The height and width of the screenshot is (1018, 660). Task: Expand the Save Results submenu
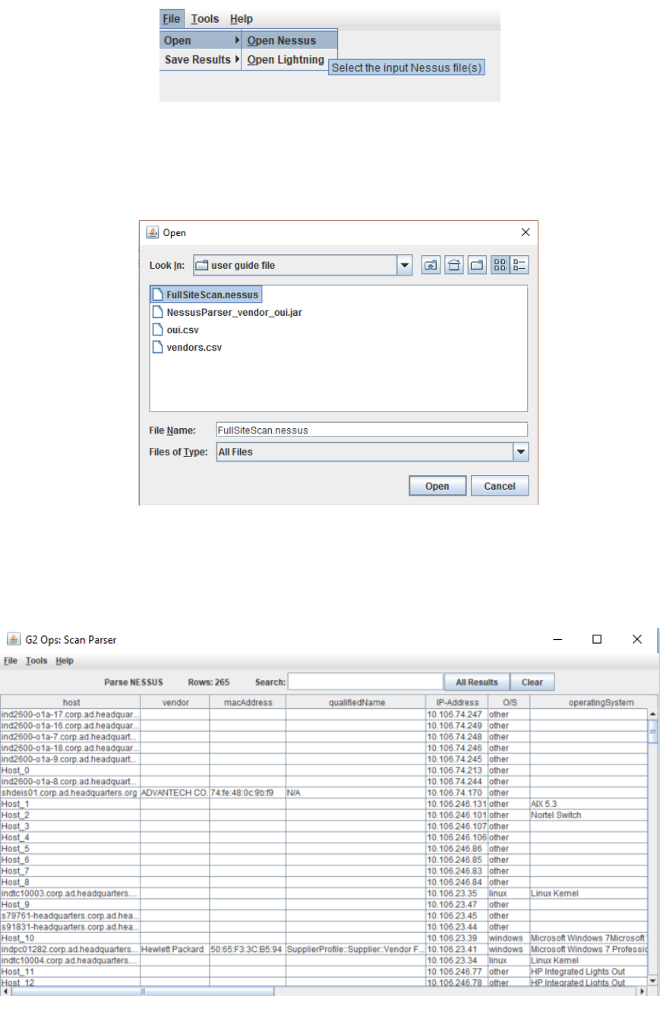click(201, 59)
